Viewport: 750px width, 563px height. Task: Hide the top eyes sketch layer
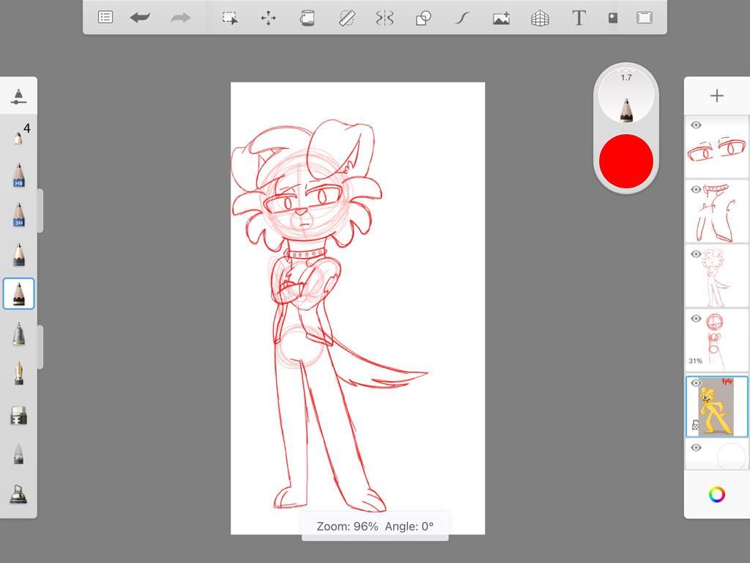pyautogui.click(x=696, y=125)
